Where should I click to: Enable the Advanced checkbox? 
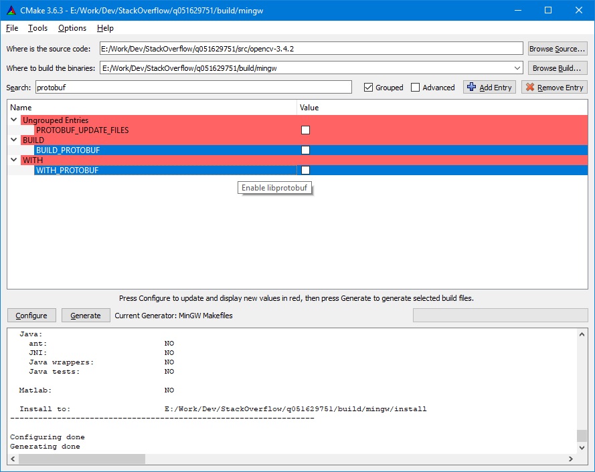415,88
